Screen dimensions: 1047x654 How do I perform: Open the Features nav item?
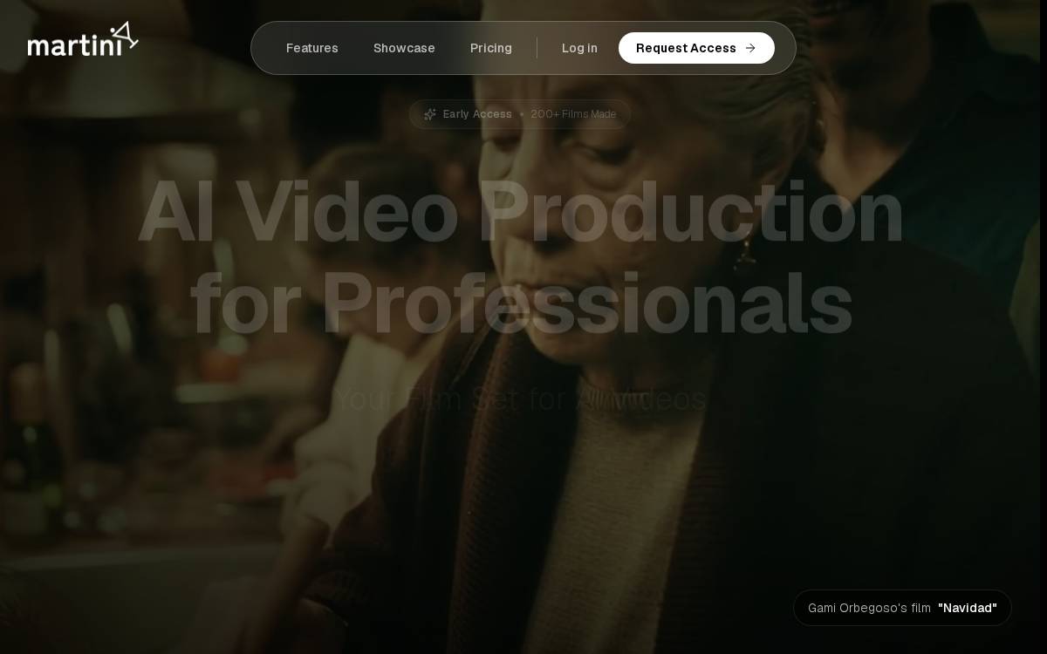pos(312,48)
